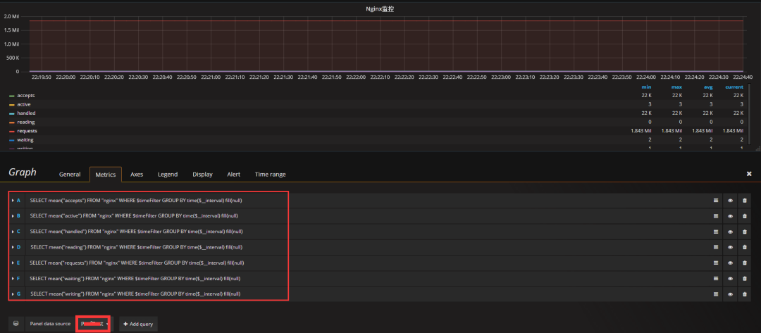Delete query D with its trash icon
The width and height of the screenshot is (761, 333).
pyautogui.click(x=745, y=247)
